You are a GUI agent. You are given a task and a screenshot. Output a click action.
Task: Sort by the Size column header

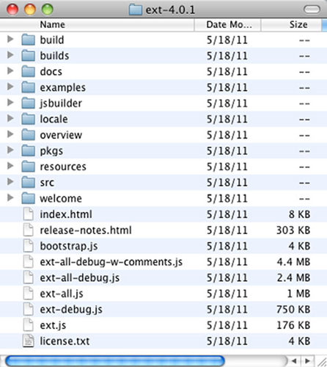click(291, 25)
